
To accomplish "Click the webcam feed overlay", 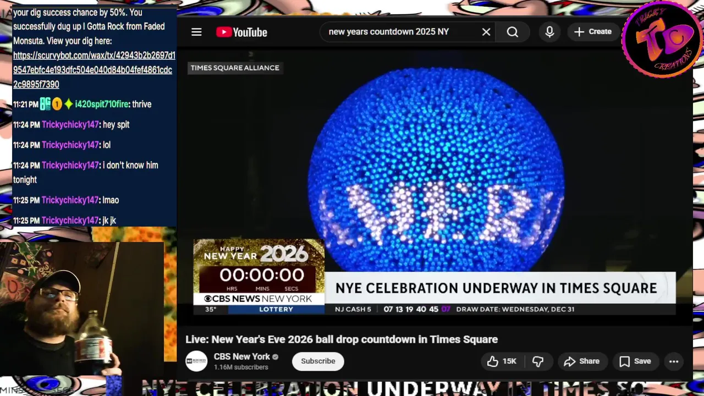I will point(82,309).
